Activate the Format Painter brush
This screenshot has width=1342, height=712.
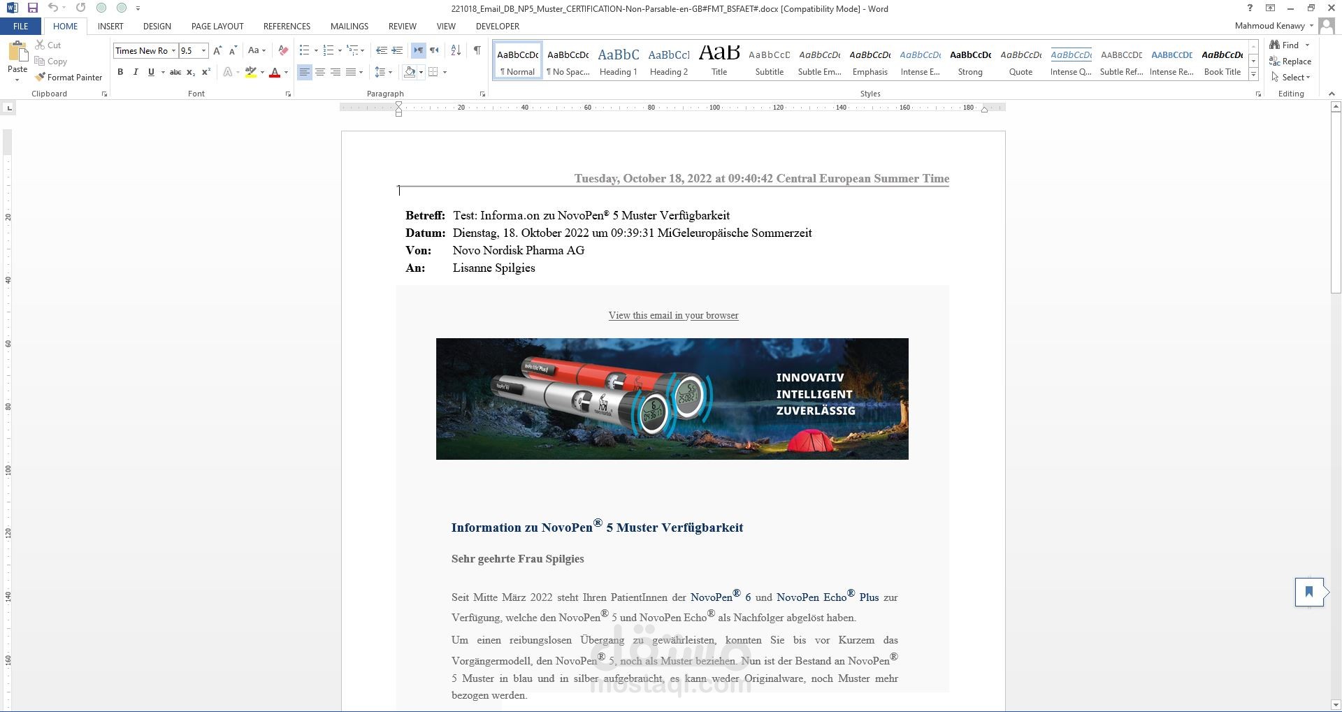(68, 77)
